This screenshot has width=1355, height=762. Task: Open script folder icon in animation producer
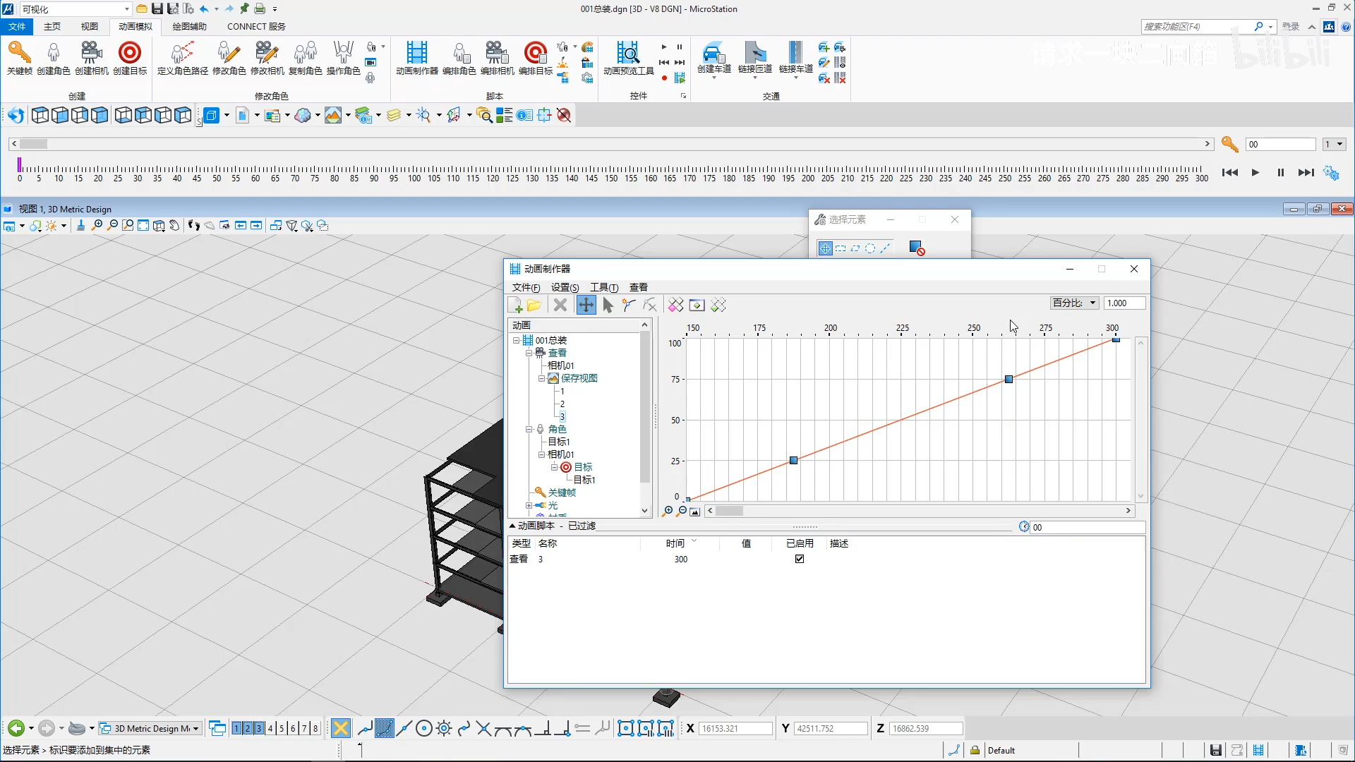[534, 305]
